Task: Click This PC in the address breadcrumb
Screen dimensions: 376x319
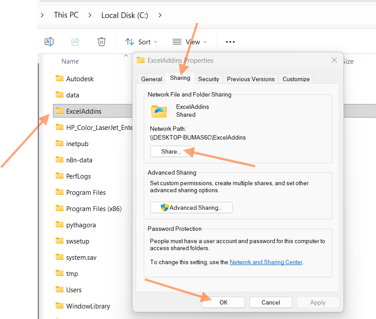Action: click(x=66, y=15)
